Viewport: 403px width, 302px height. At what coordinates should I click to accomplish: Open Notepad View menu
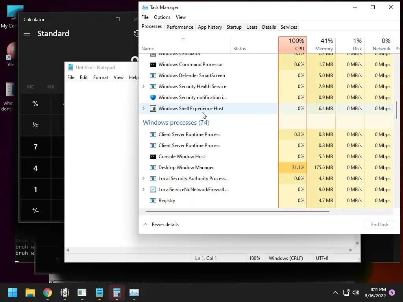pos(118,77)
